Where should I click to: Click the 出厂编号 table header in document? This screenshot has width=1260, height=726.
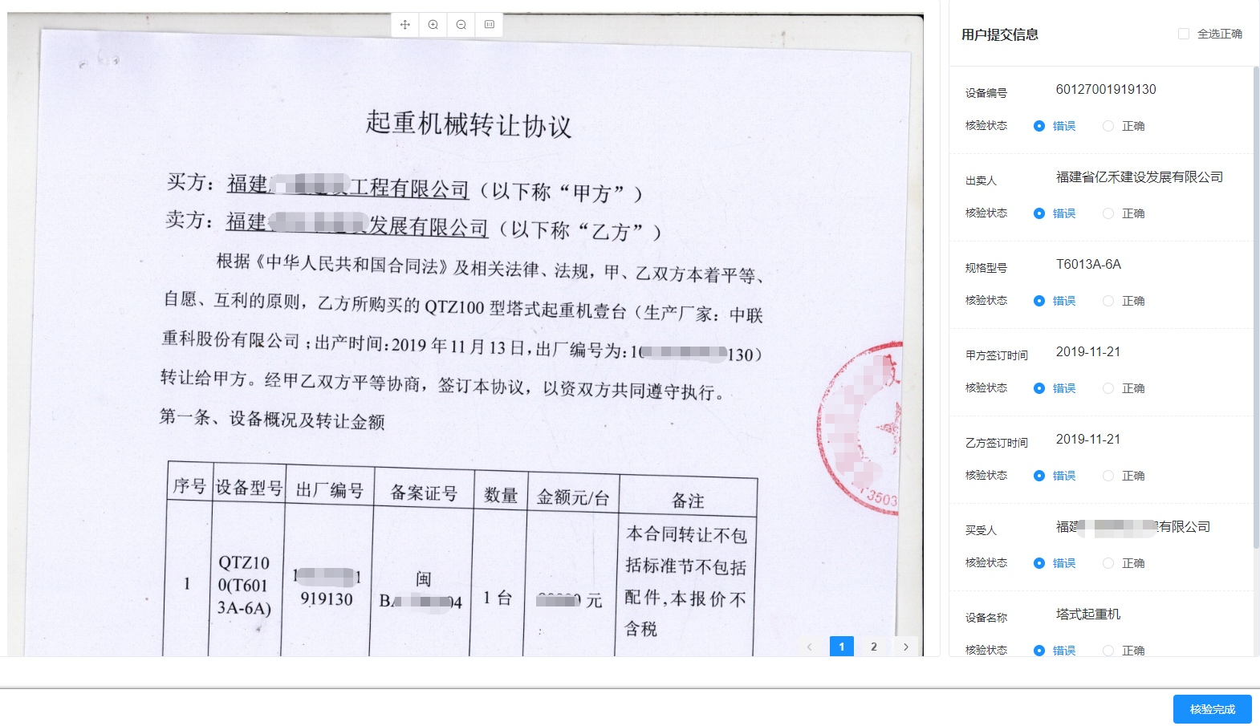click(330, 490)
